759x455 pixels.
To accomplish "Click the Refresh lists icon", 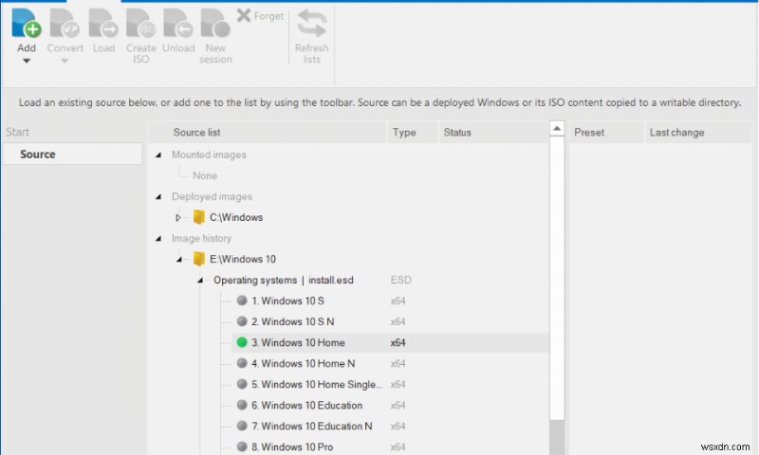I will coord(312,23).
